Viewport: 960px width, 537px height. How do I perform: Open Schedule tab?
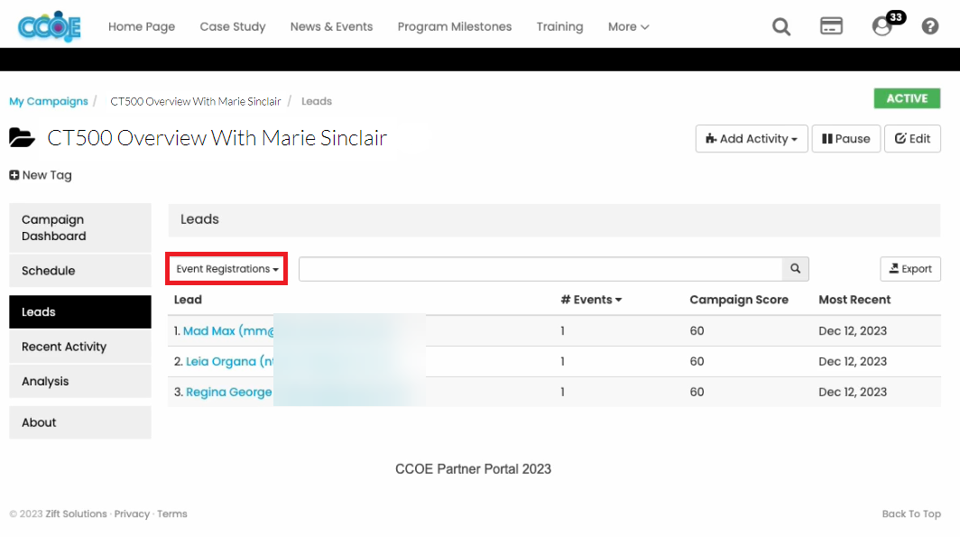pos(80,271)
